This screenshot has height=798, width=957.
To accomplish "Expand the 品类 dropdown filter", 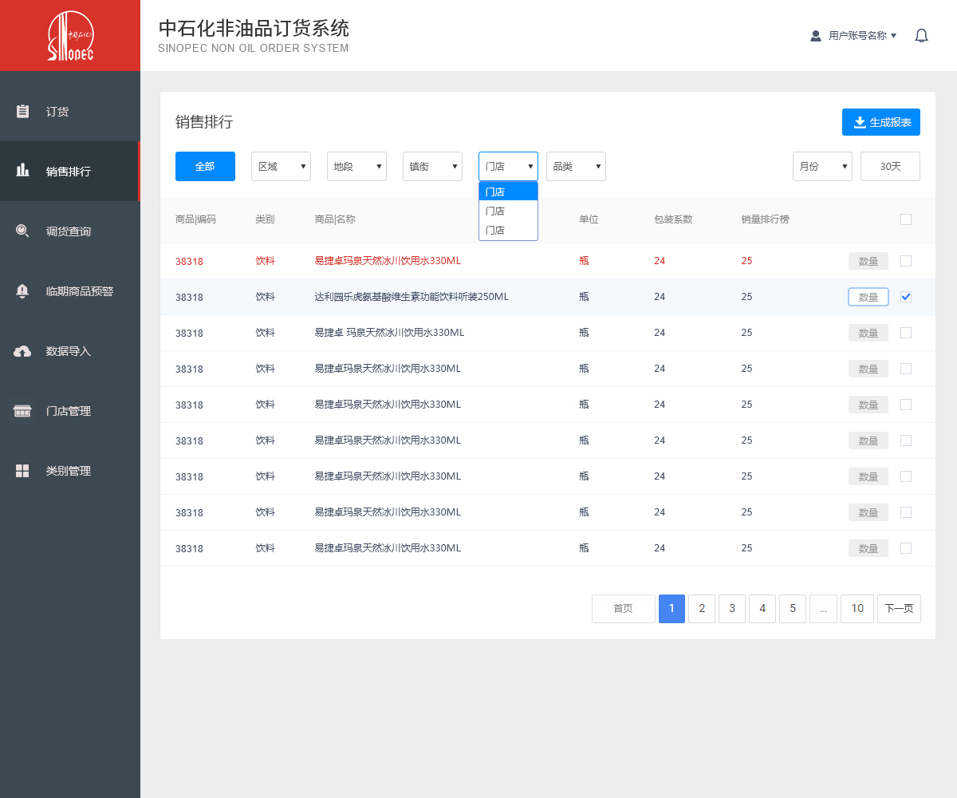I will pyautogui.click(x=576, y=166).
